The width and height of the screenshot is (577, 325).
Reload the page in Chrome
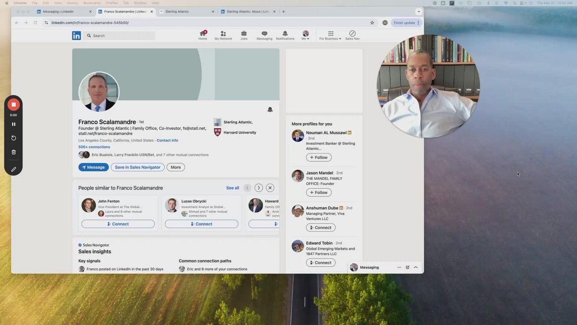click(x=35, y=23)
